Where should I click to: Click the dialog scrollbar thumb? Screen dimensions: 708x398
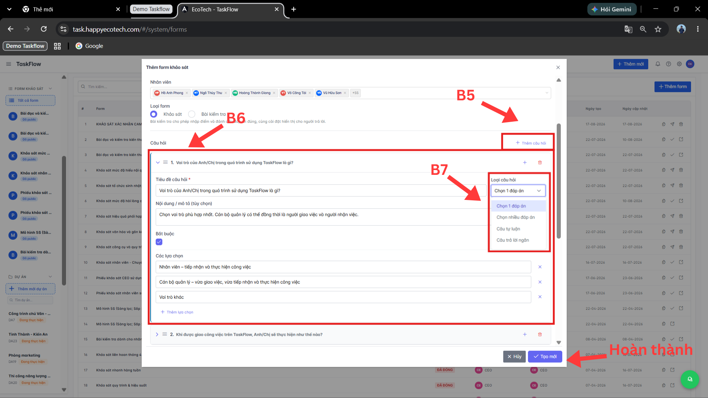point(559,181)
